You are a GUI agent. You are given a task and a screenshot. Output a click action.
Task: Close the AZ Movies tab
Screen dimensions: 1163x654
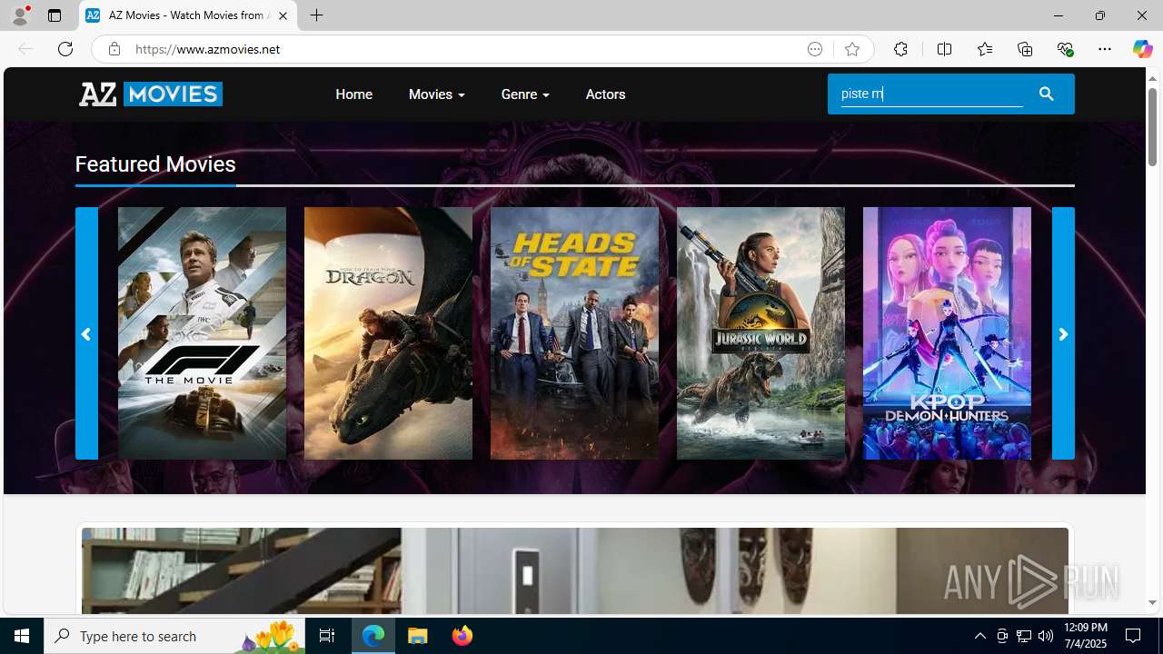click(x=283, y=15)
